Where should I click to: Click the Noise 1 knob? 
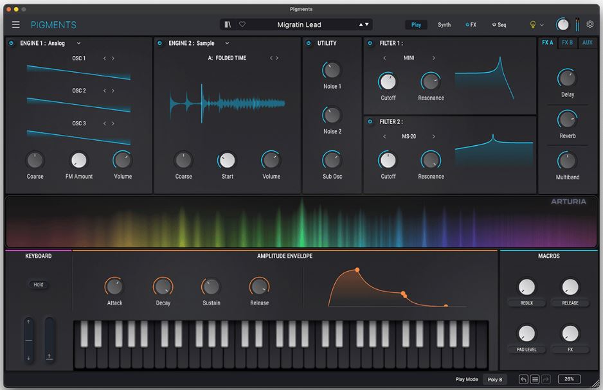332,70
